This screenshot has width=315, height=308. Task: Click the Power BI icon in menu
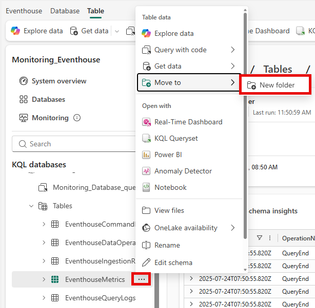(146, 155)
